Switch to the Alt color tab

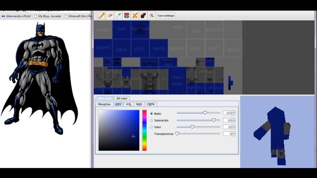pos(122,98)
